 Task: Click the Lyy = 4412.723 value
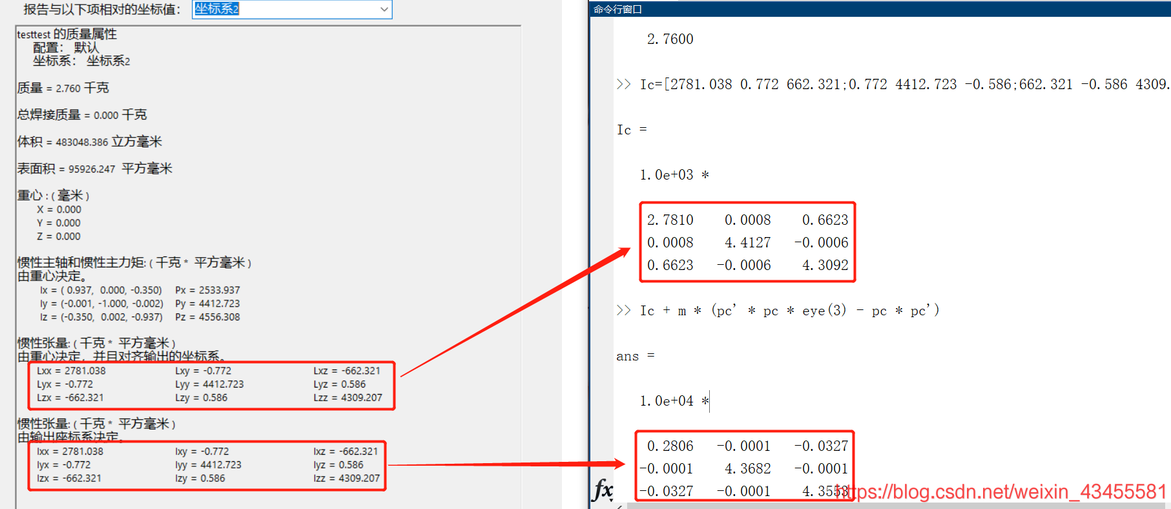tap(209, 384)
